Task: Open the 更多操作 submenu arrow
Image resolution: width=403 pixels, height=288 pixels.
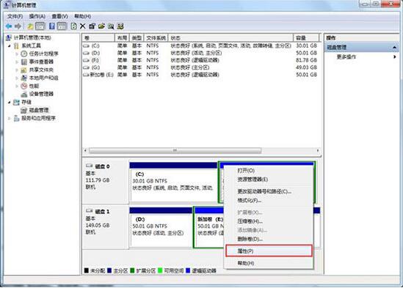Action: point(394,56)
